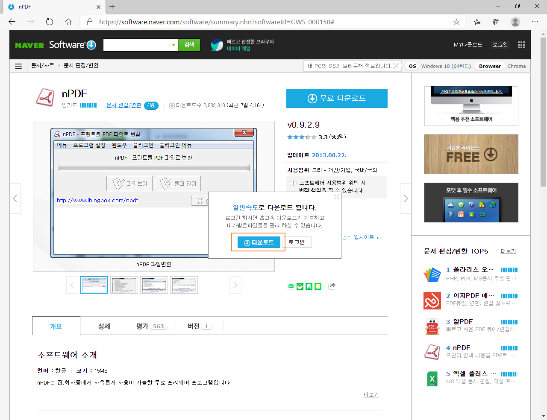Open the 공식 웹사이트 link
This screenshot has width=547, height=420.
click(x=360, y=237)
